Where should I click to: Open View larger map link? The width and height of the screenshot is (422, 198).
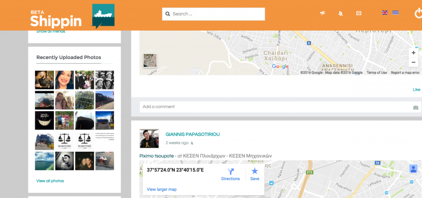pos(162,190)
